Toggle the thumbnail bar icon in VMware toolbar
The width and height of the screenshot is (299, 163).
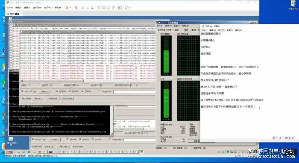point(104,8)
